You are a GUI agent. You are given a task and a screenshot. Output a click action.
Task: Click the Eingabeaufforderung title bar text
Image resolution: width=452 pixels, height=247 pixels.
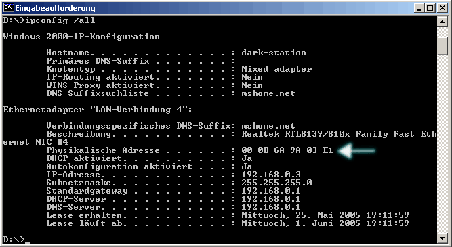pyautogui.click(x=55, y=7)
